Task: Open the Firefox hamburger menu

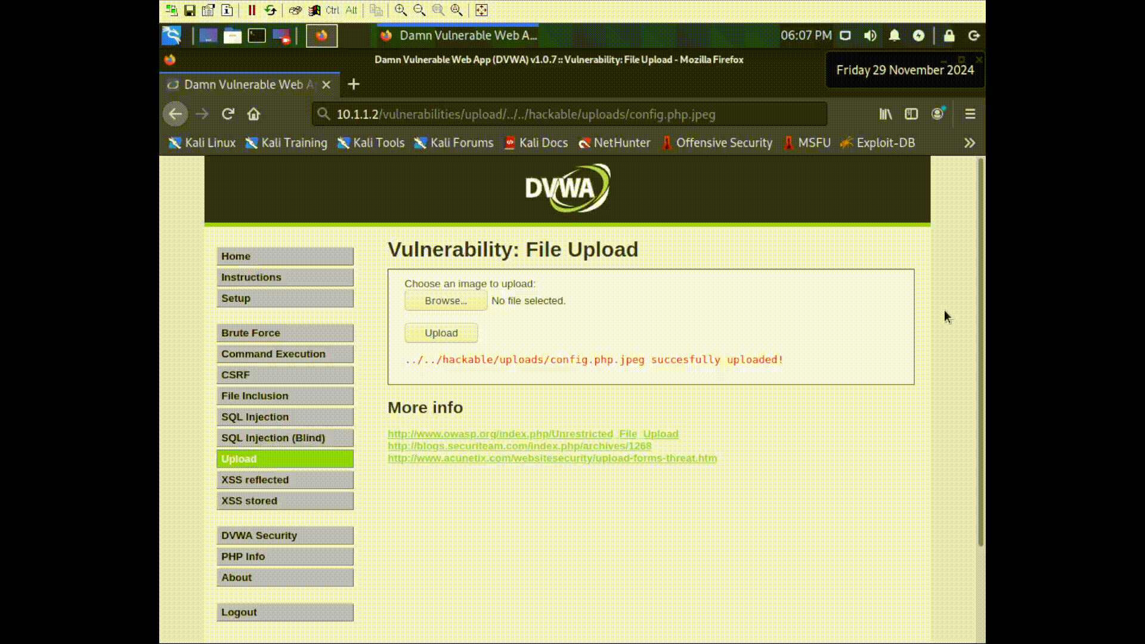Action: click(970, 114)
